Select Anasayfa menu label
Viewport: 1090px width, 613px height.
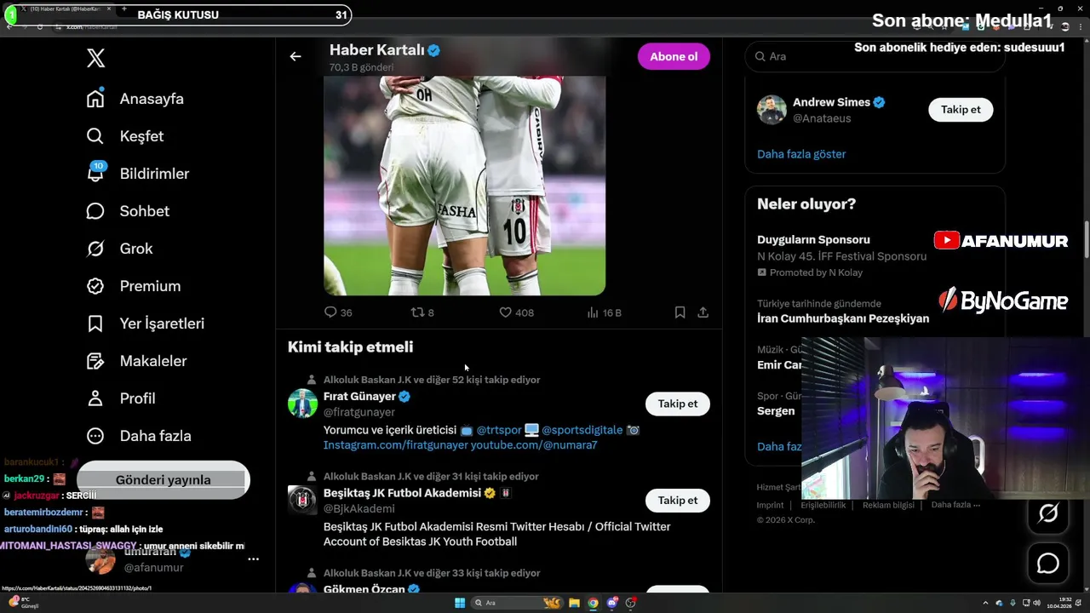click(152, 99)
